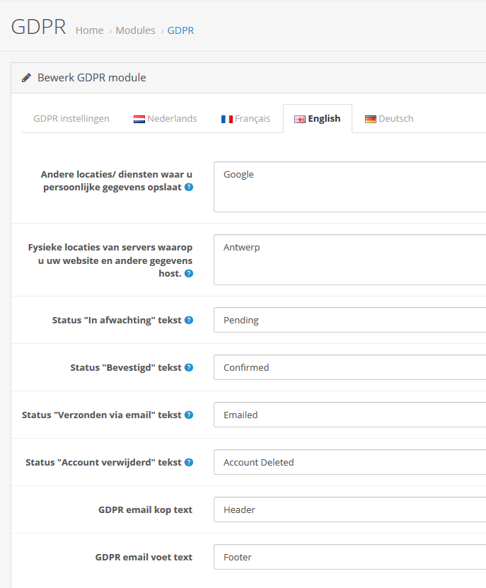
Task: Click the GDPR breadcrumb link
Action: point(181,30)
